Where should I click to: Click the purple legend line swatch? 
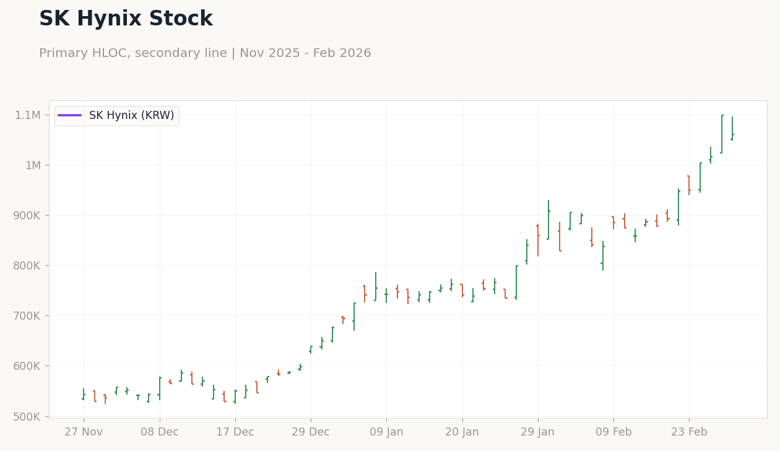[70, 115]
